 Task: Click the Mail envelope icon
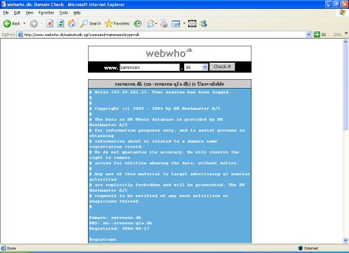point(151,23)
